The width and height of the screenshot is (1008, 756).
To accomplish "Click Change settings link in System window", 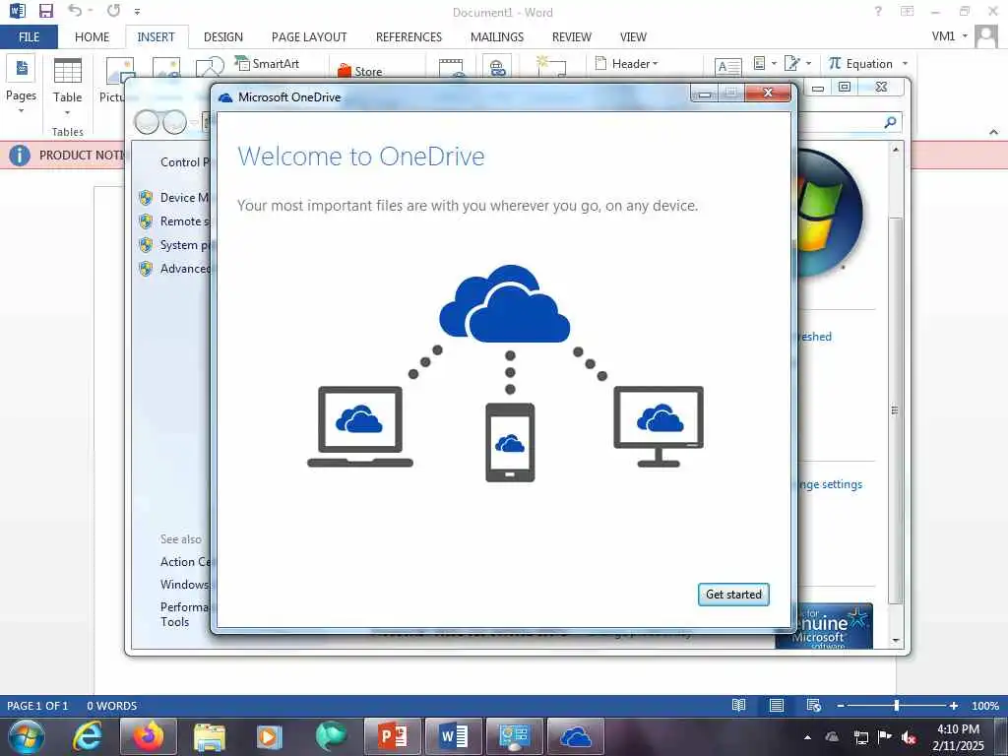I will [x=830, y=484].
